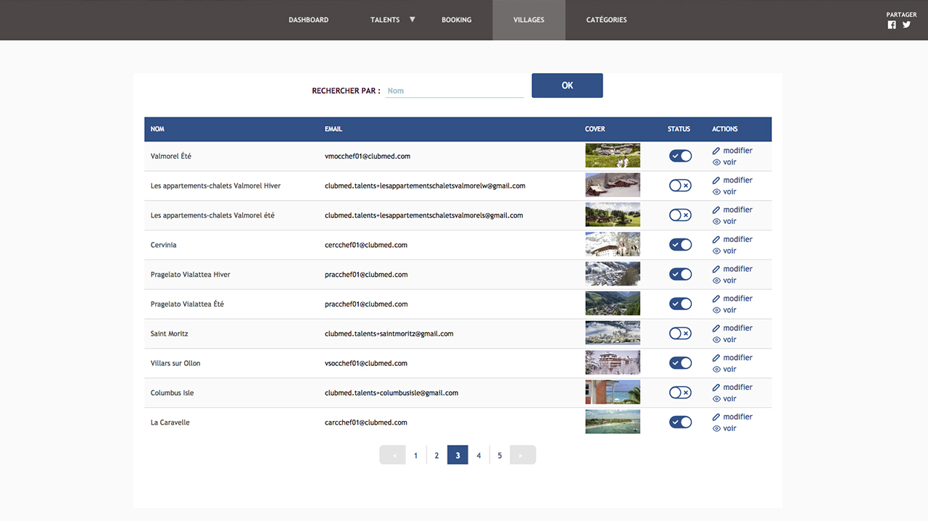Click the Villars sur Ollon name

tap(175, 363)
